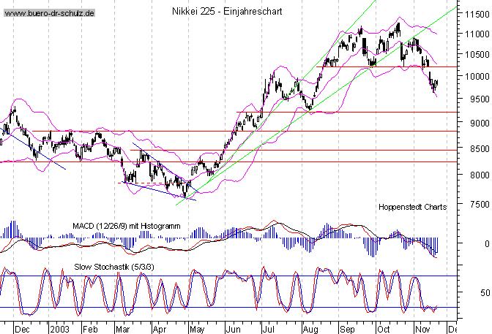Click the 11500 price axis label
Image resolution: width=492 pixels, height=334 pixels.
[x=472, y=14]
